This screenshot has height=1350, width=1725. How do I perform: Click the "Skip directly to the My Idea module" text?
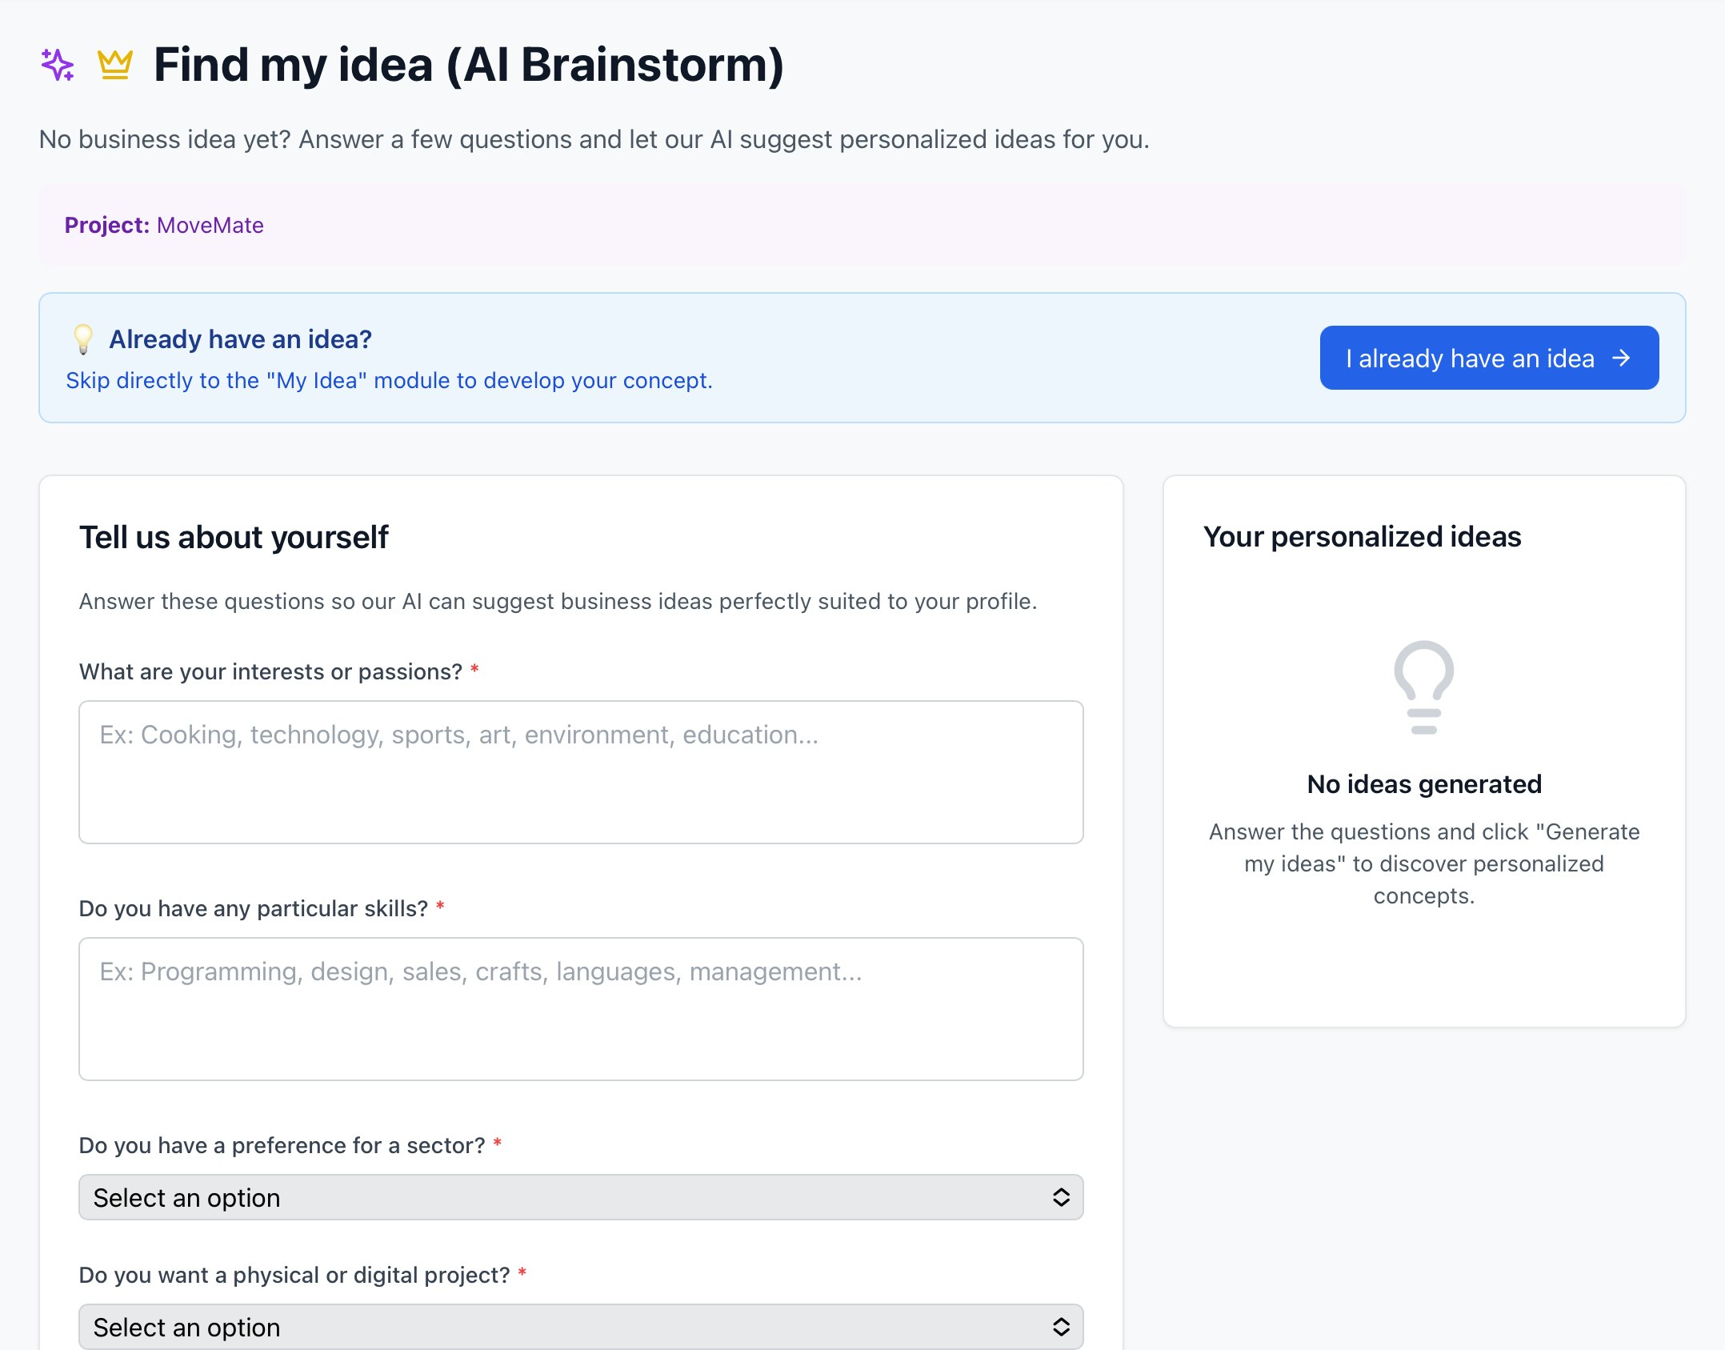[389, 380]
